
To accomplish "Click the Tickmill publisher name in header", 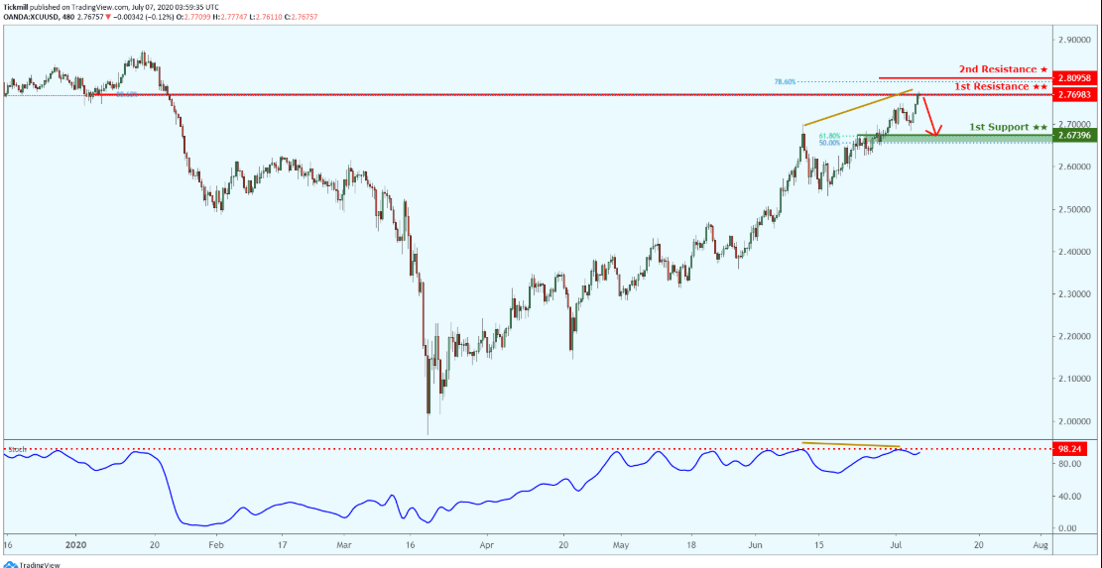I will (16, 6).
